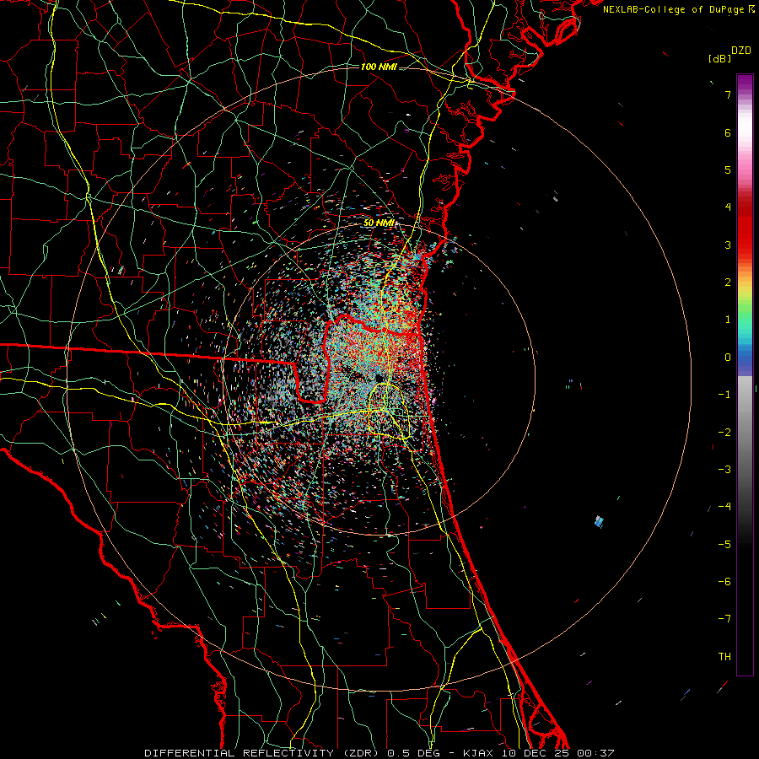Click the 0 value on the color scale
This screenshot has height=759, width=759.
click(x=728, y=358)
